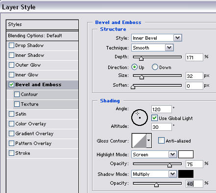The height and width of the screenshot is (193, 216).
Task: Open the white highlight color swatch
Action: tap(186, 154)
